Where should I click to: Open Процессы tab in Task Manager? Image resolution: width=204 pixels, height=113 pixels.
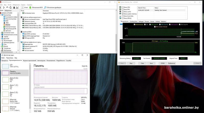pos(5,61)
